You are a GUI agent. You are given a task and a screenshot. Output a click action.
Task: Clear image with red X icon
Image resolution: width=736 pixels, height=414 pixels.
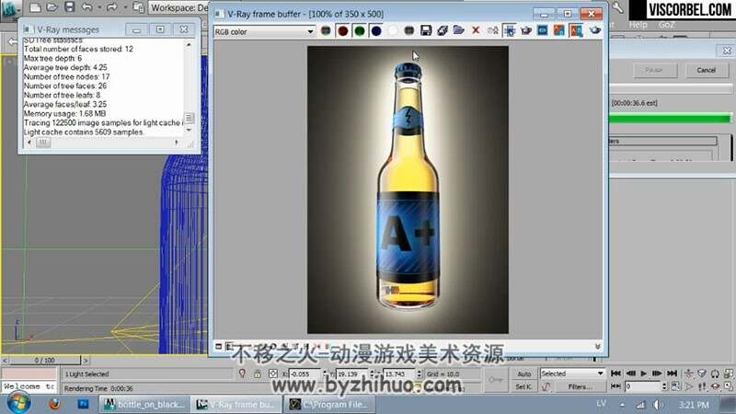(476, 31)
